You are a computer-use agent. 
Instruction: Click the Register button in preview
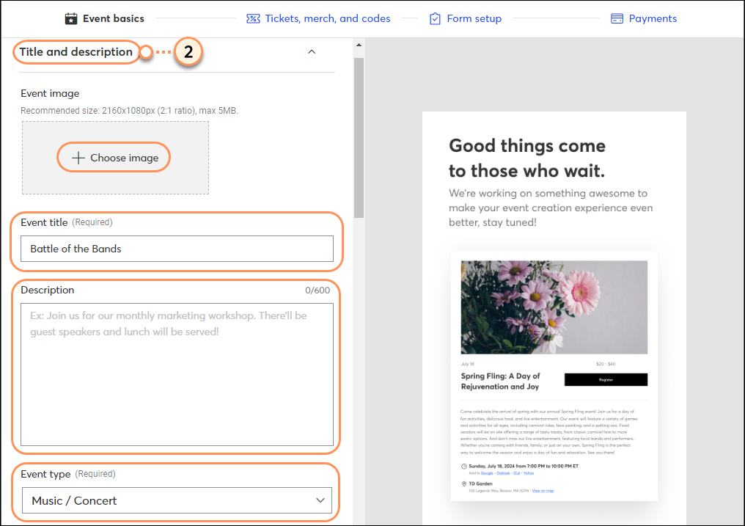(x=606, y=380)
